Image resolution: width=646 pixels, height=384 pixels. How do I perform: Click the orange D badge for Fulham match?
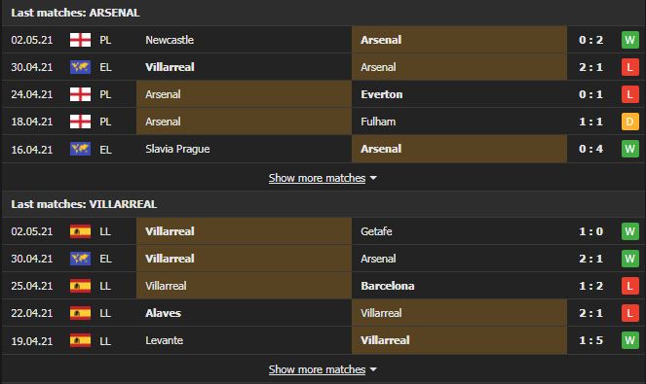click(x=630, y=122)
